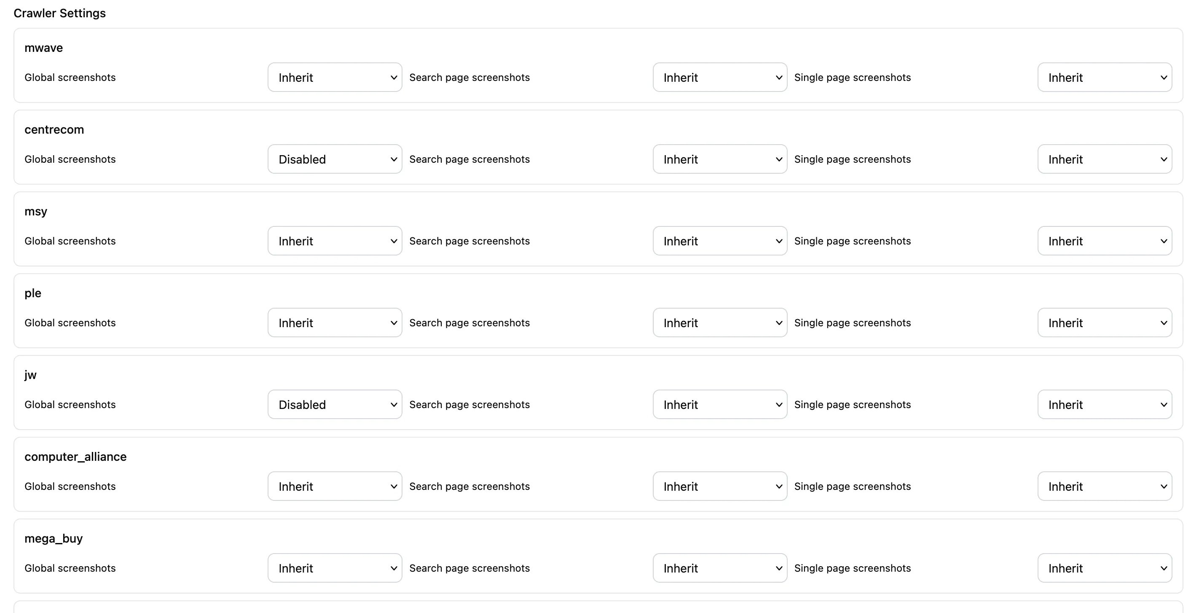
Task: Open msy's Search page screenshots dropdown
Action: tap(719, 241)
